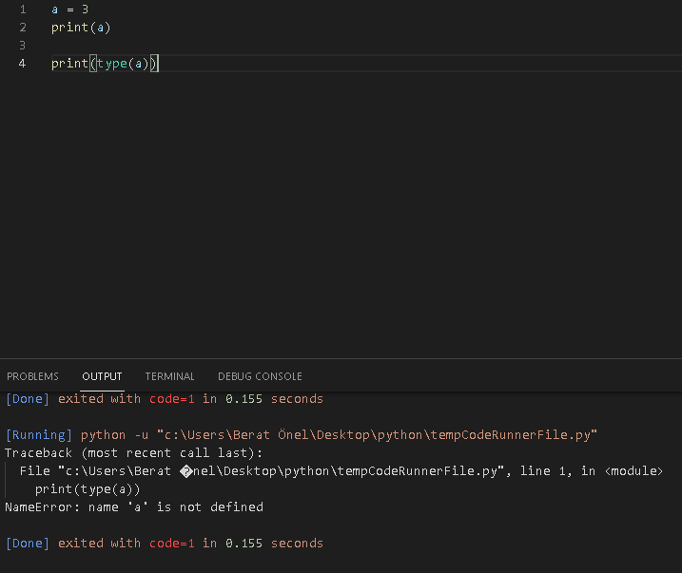Click 'print(type(a))' in the output traceback
The image size is (682, 573).
coord(88,489)
